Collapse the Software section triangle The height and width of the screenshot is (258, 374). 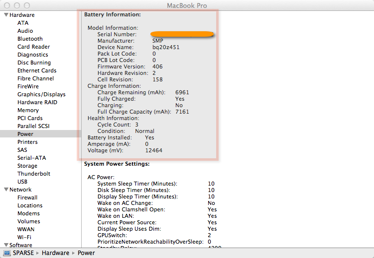(6, 245)
